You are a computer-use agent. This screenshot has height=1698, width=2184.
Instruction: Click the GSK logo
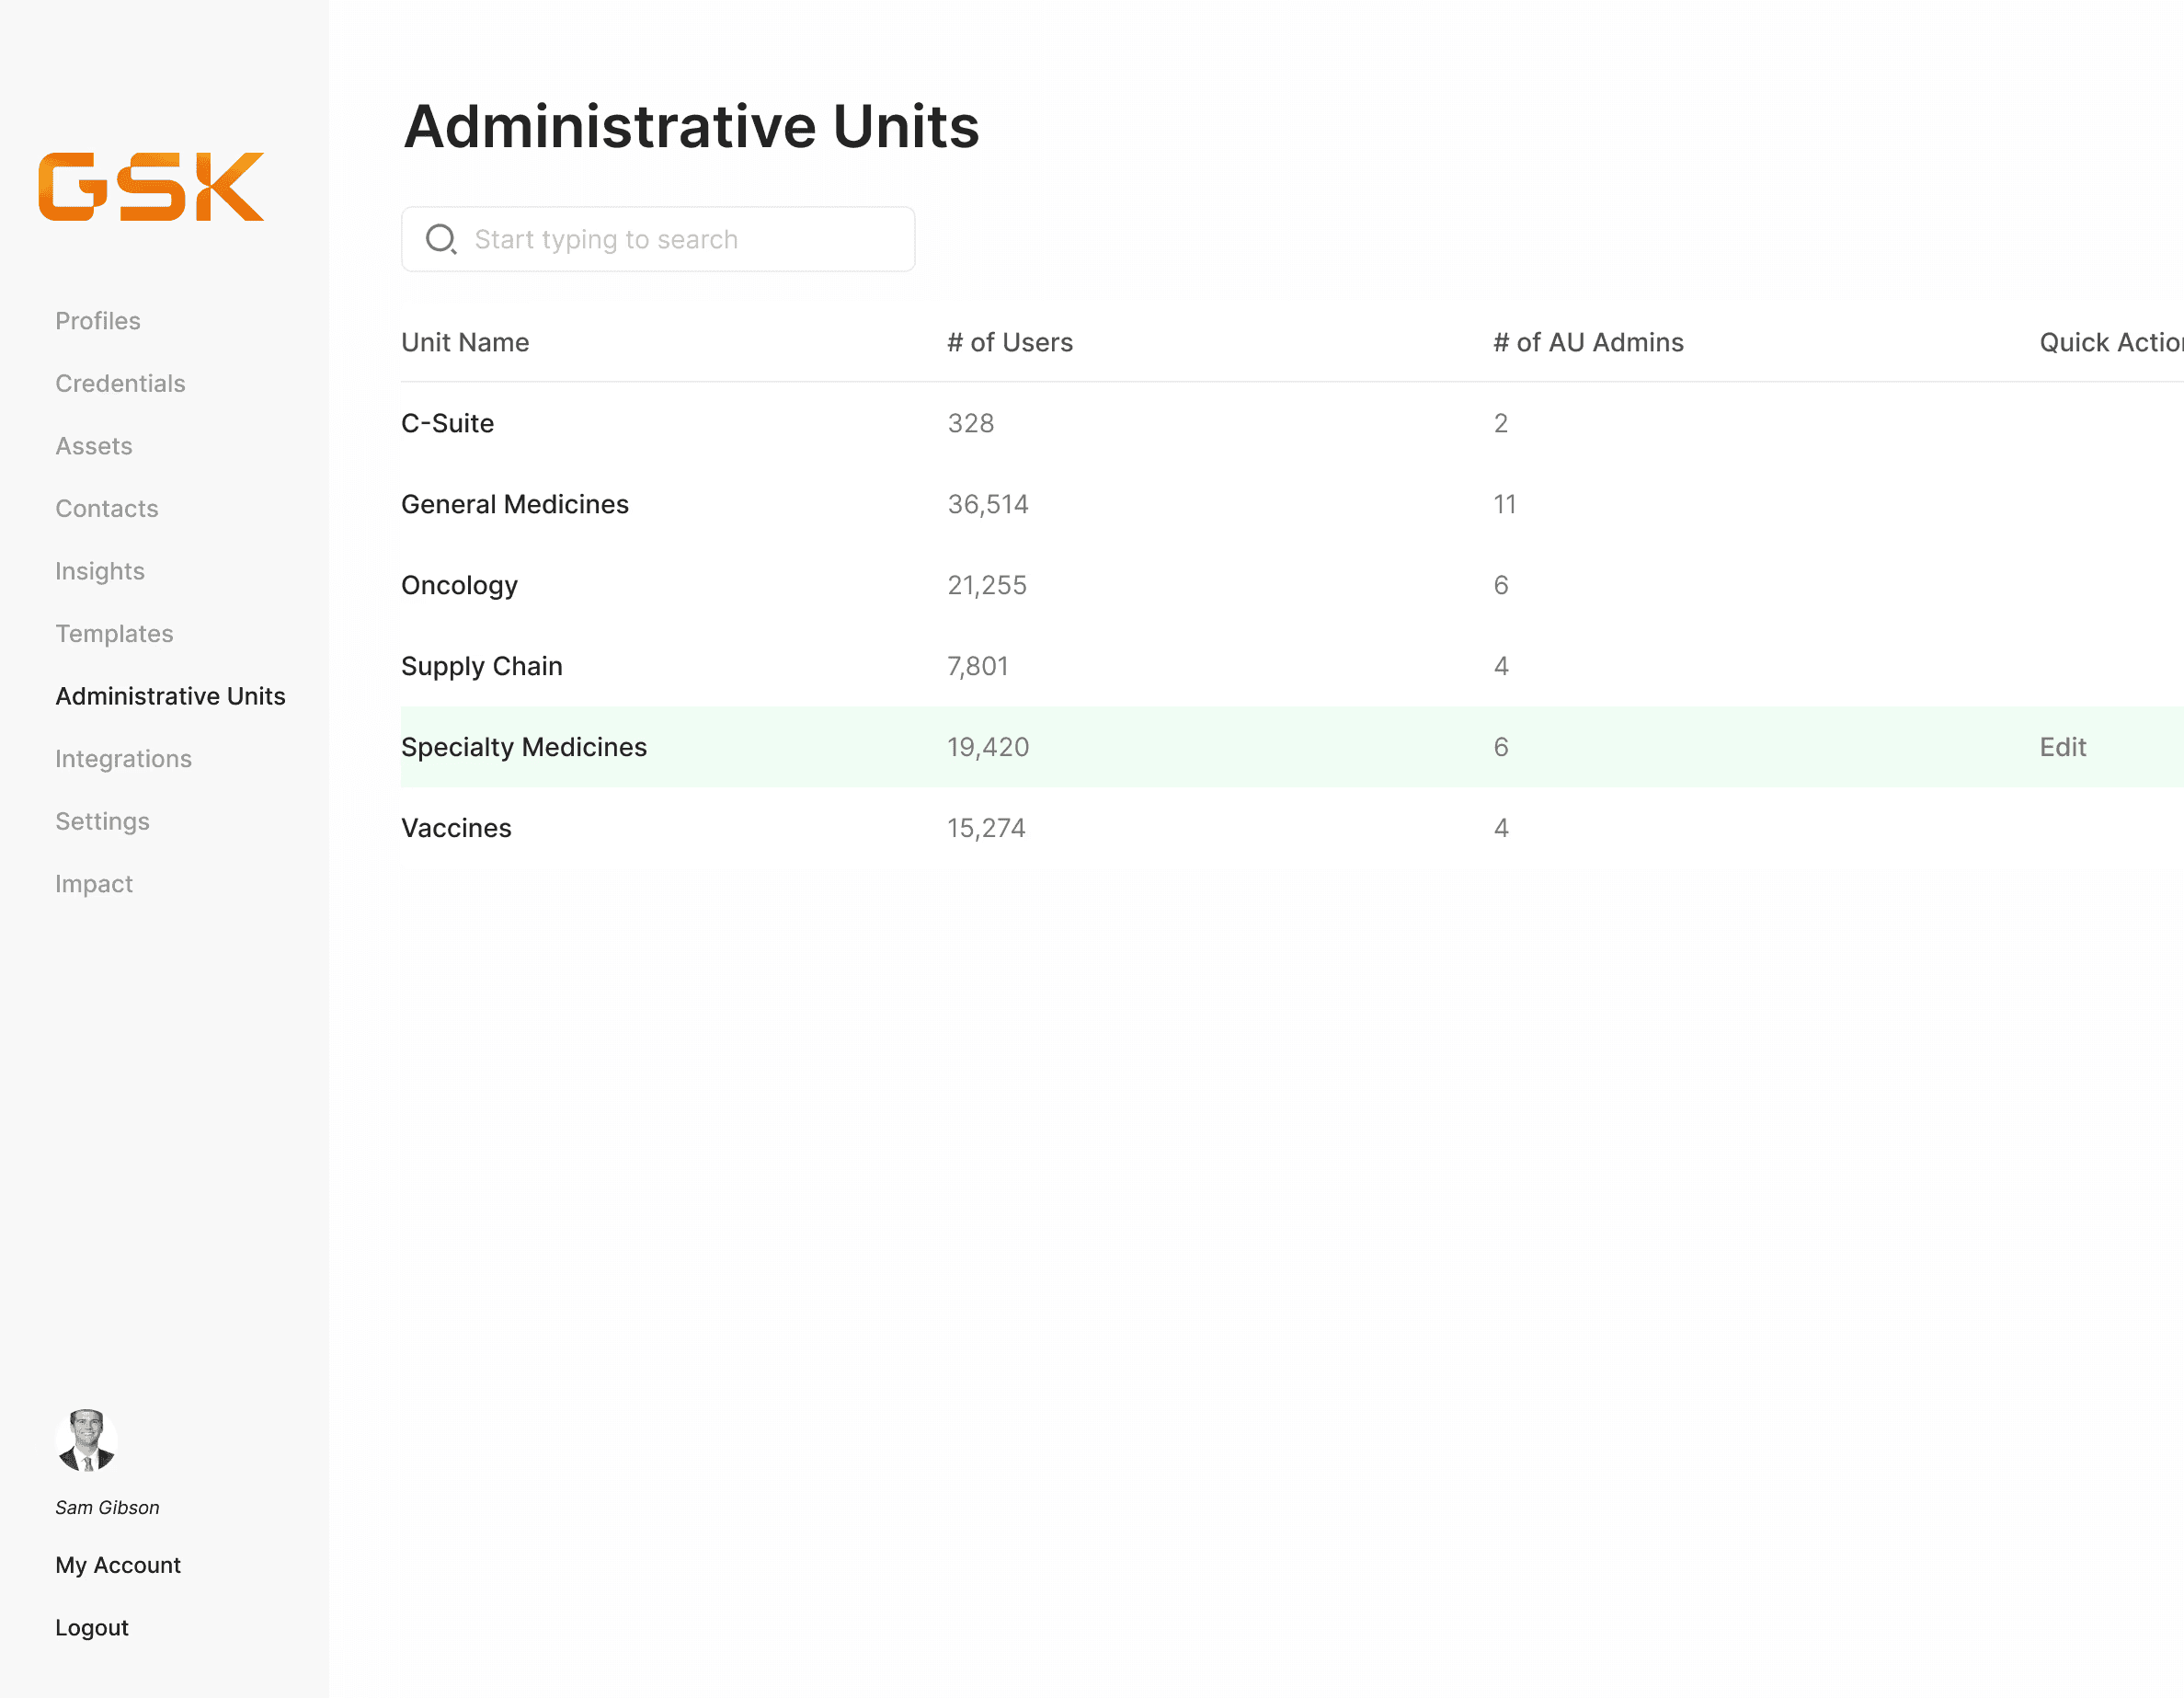tap(151, 187)
